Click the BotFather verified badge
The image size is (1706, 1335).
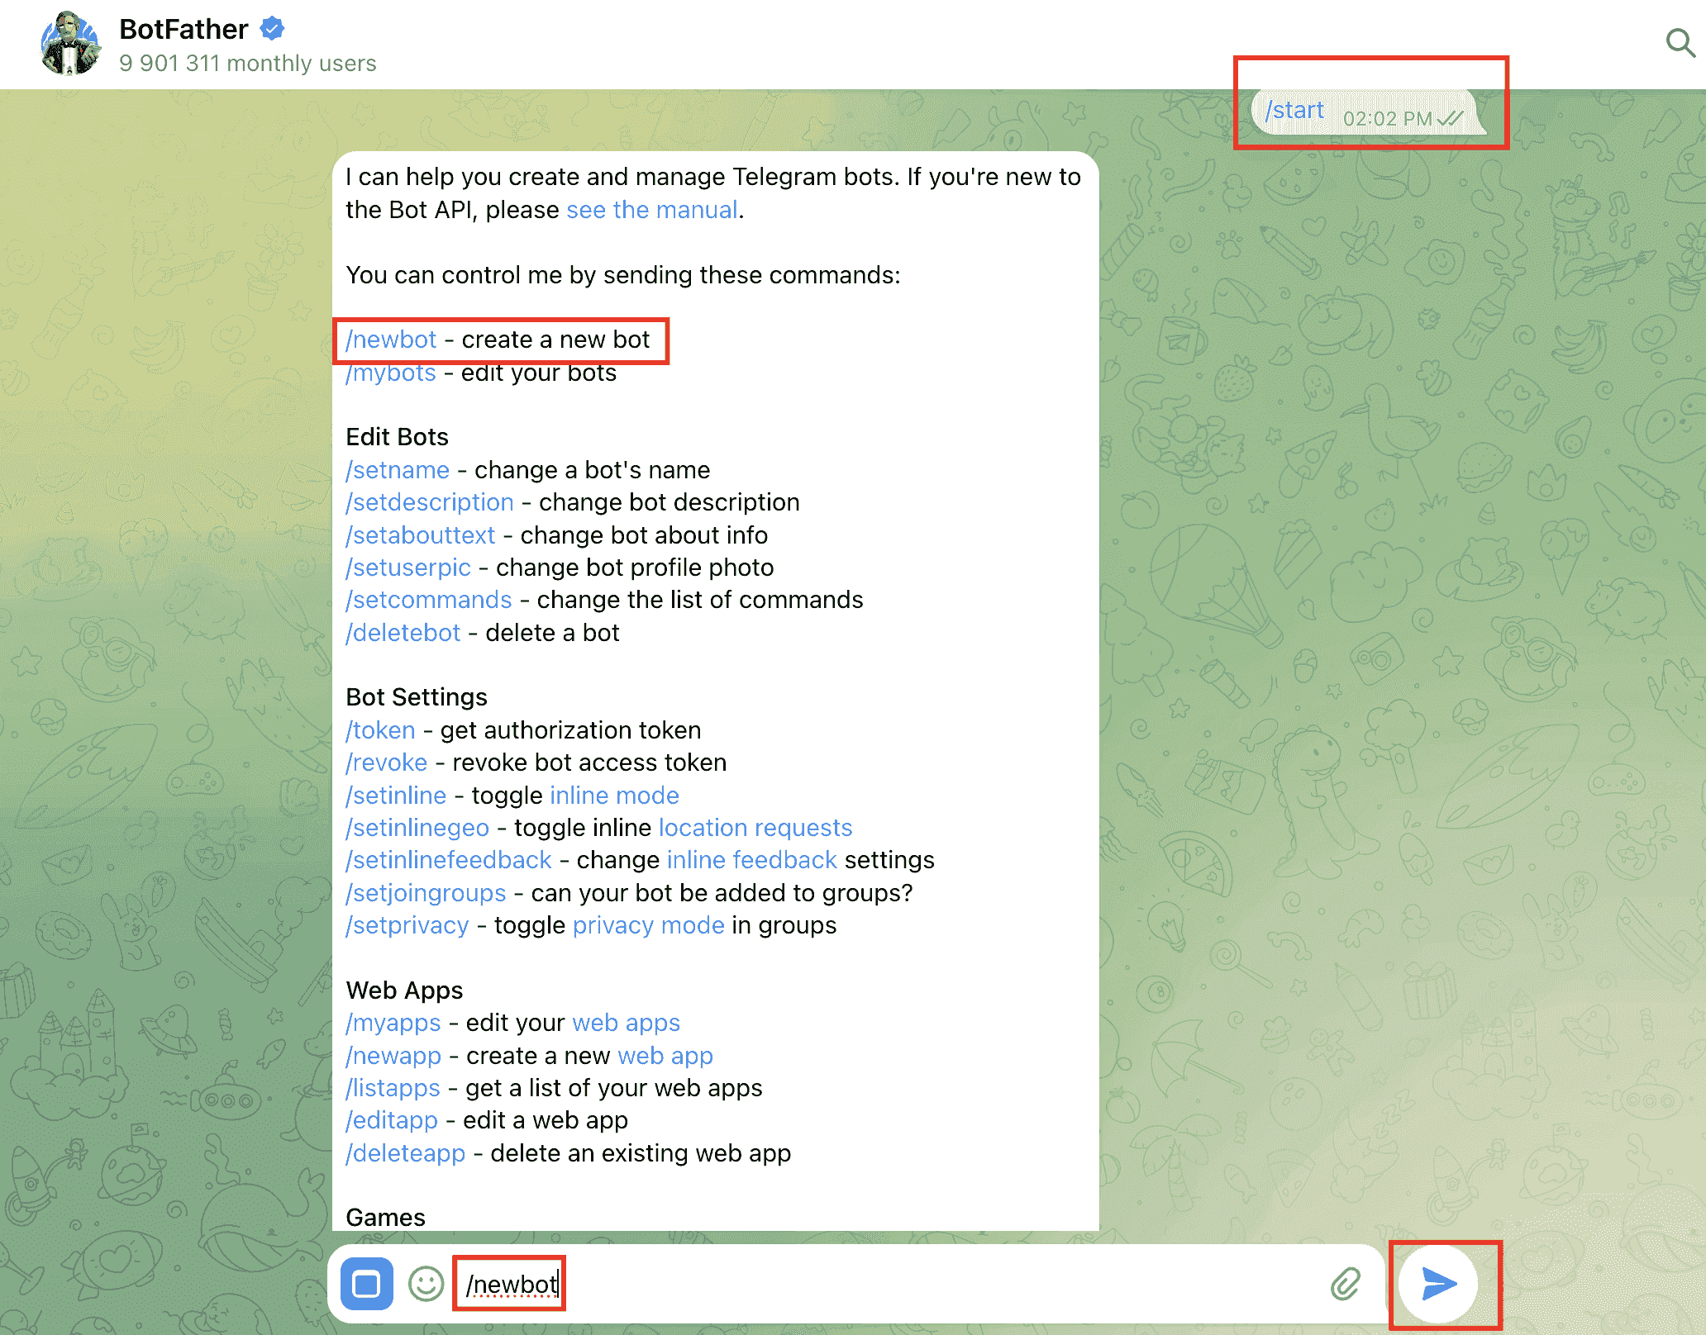click(273, 29)
